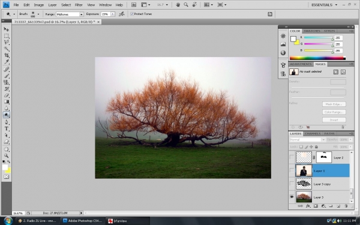
Task: Add a layer mask
Action: 316,206
